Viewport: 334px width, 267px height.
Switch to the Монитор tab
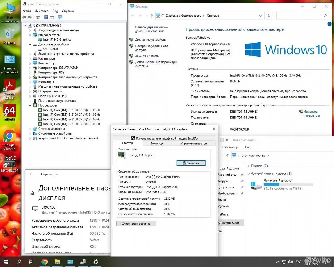click(157, 143)
